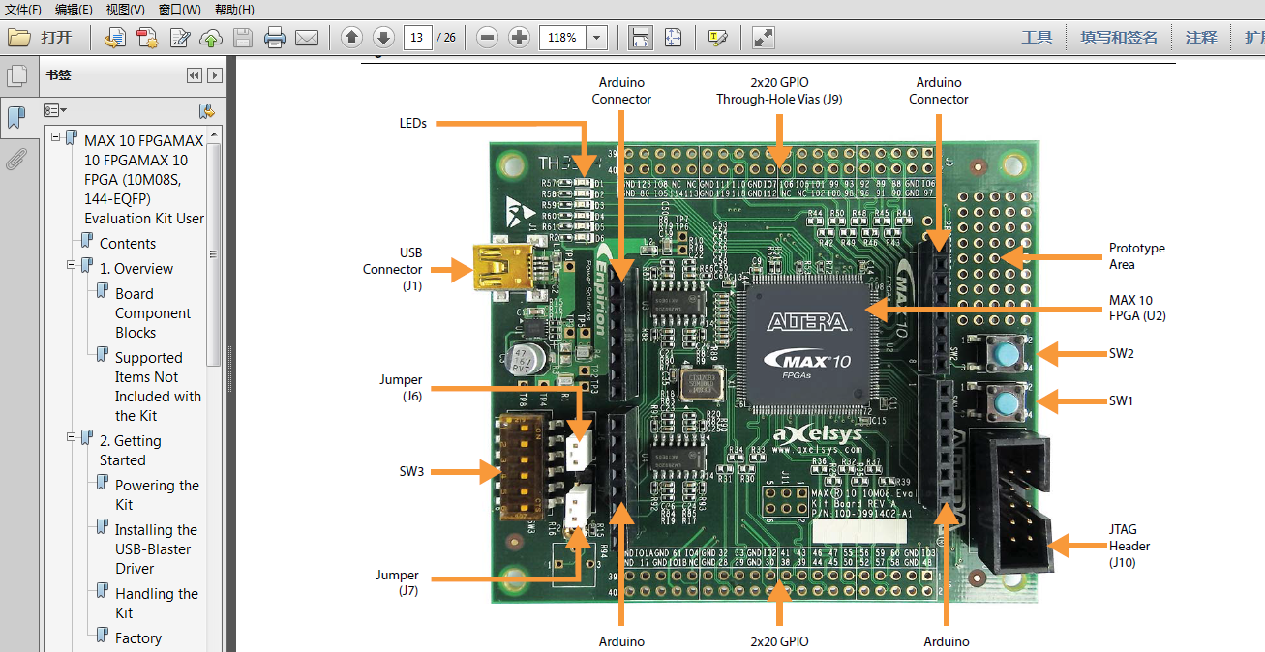Image resolution: width=1265 pixels, height=652 pixels.
Task: Click the 2x20 GPIO Through-Hole Vias (J9) label
Action: coord(779,91)
